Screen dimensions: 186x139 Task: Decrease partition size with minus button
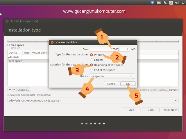122,49
